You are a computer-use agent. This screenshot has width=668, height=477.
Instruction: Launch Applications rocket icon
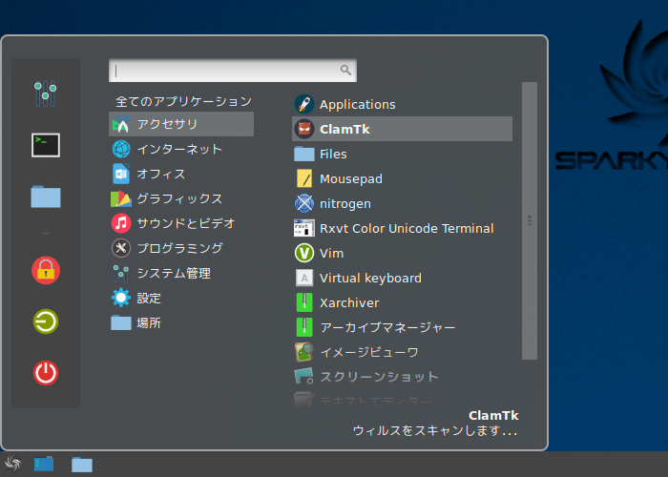(x=304, y=104)
